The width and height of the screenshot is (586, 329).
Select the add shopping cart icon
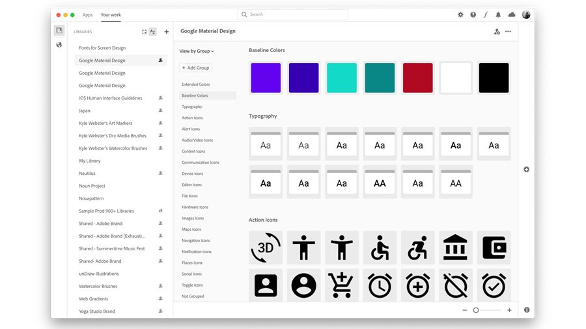coord(342,285)
